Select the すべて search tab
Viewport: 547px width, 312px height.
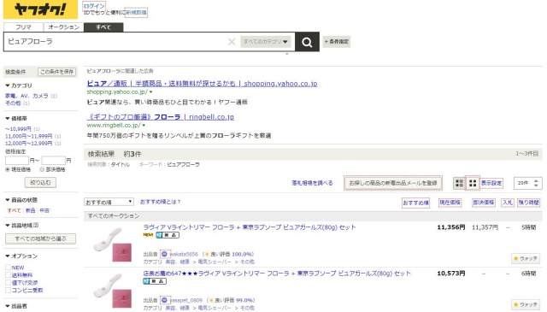coord(103,27)
